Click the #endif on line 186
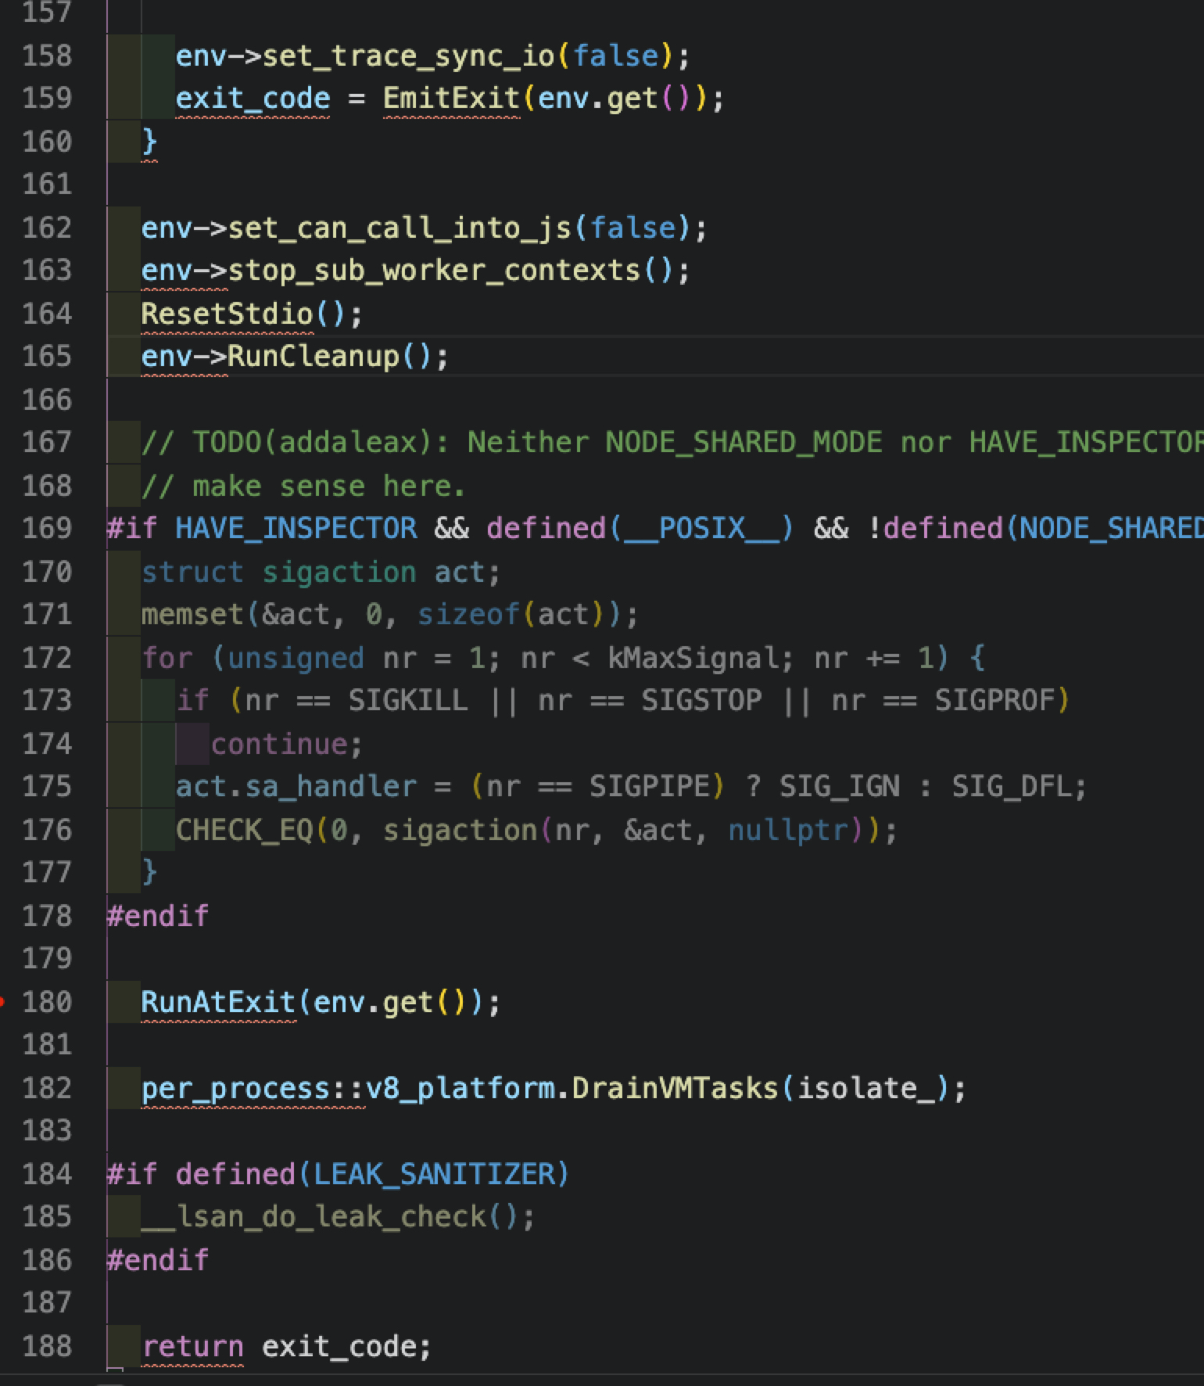The image size is (1204, 1386). (x=158, y=1260)
